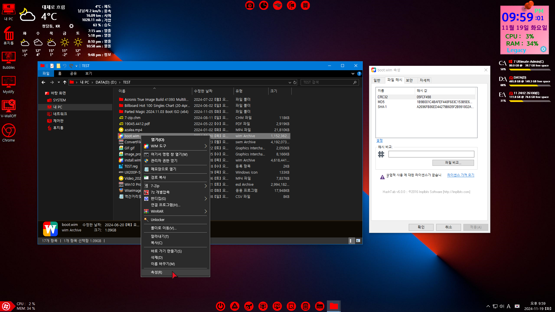Viewport: 555px width, 312px height.
Task: Expand the Explorer ribbon chevron
Action: (353, 74)
